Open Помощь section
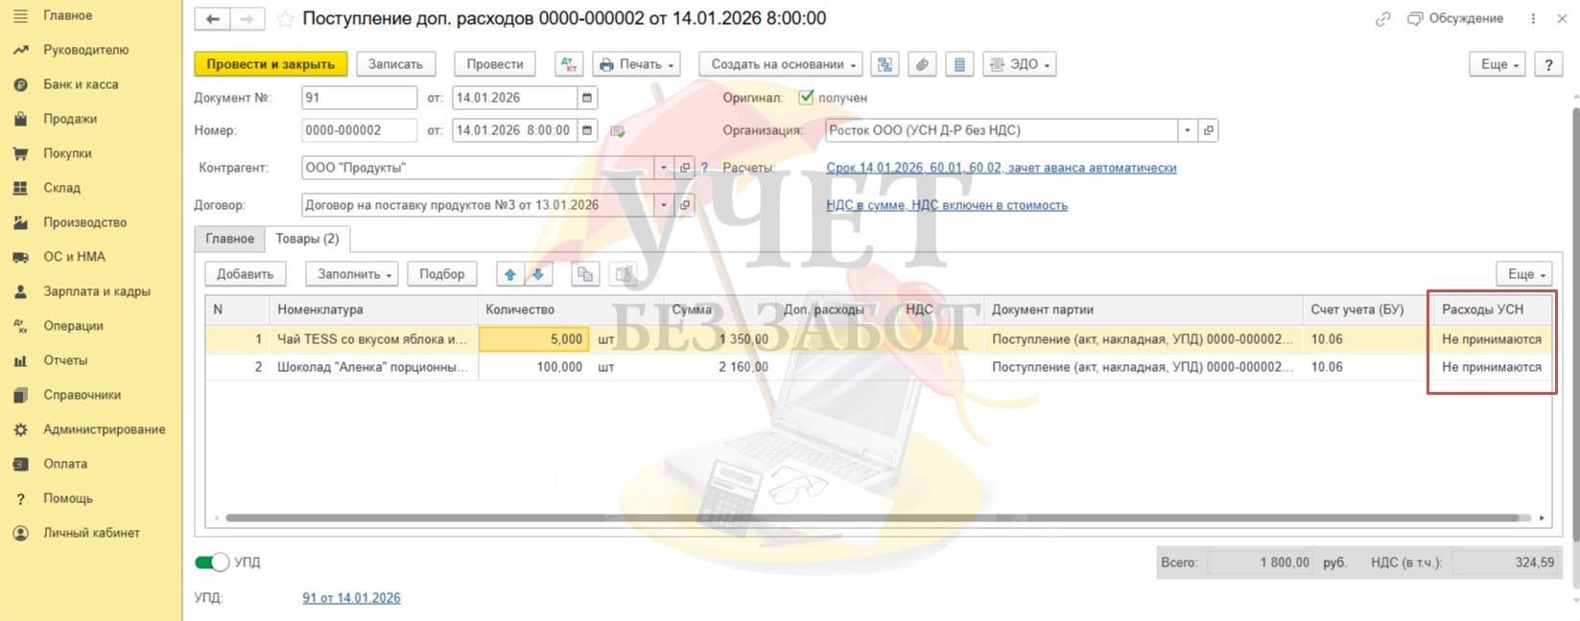Viewport: 1580px width, 621px height. [x=68, y=498]
